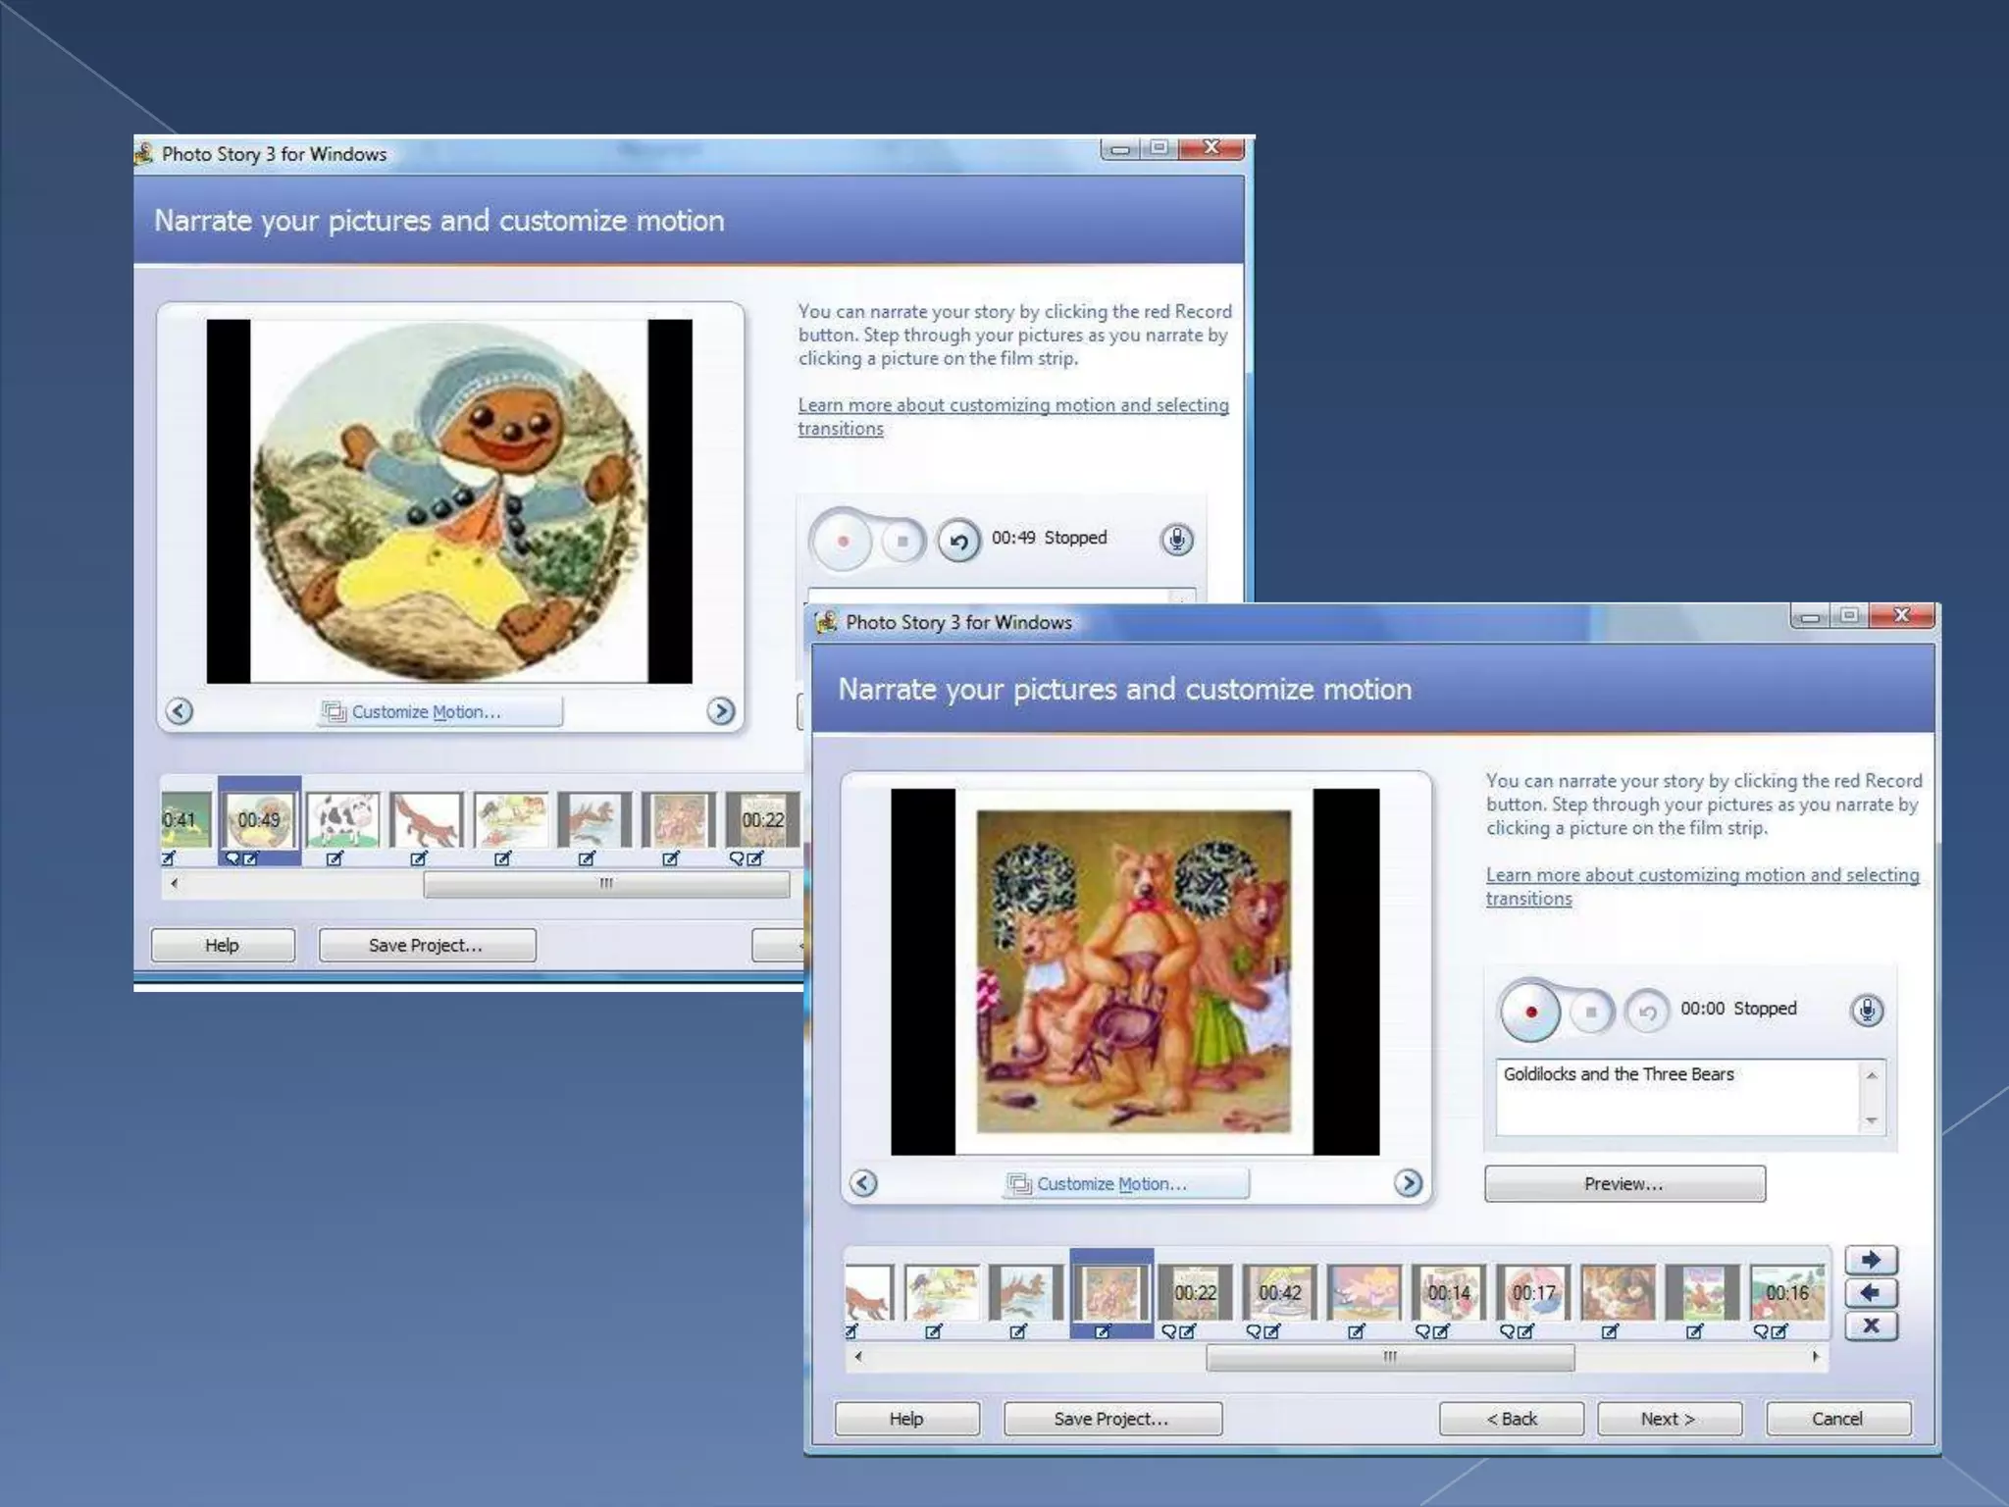Click Next > to continue the wizard

click(1668, 1419)
